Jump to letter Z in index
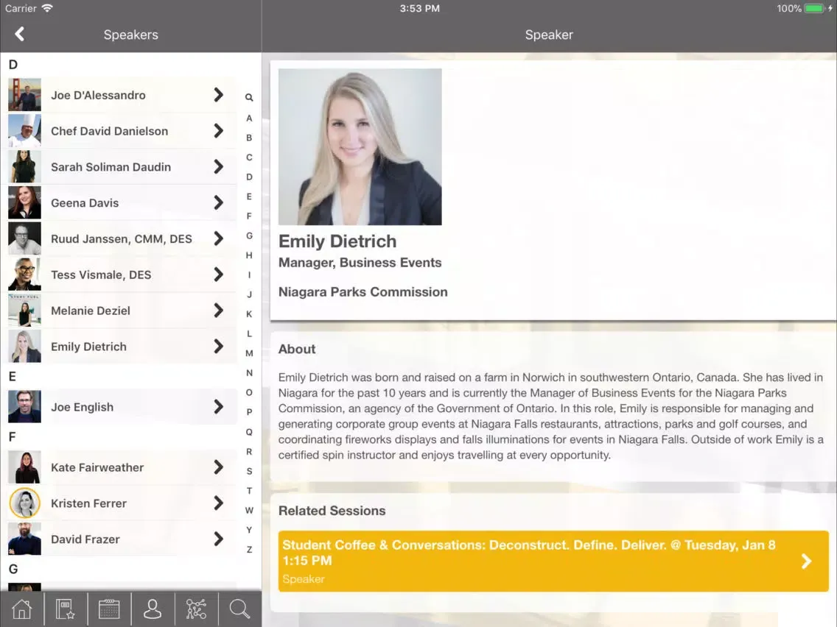Image resolution: width=837 pixels, height=627 pixels. click(249, 550)
